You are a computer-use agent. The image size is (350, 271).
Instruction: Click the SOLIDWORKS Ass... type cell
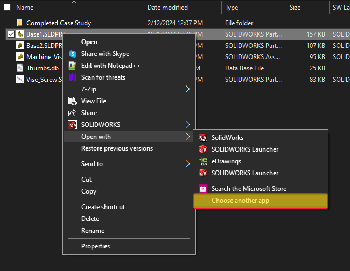click(253, 57)
